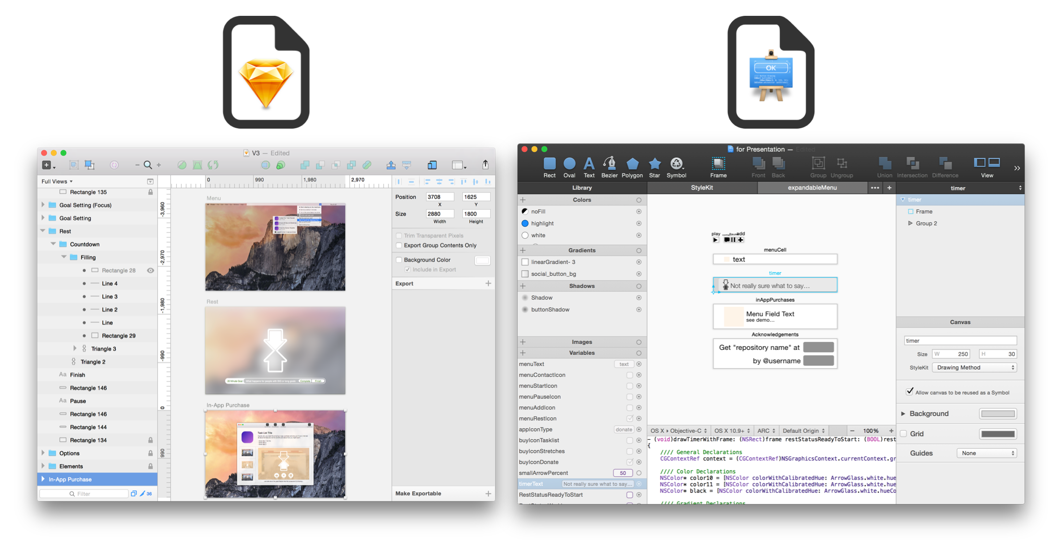Toggle Include in Export checkbox
The height and width of the screenshot is (552, 1064).
tap(407, 270)
